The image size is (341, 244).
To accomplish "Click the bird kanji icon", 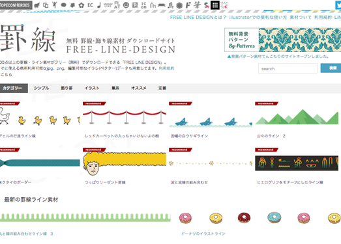I will (x=171, y=5).
